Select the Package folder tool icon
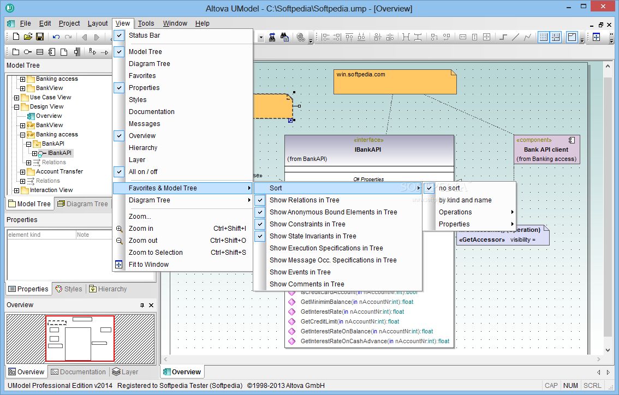619x395 pixels. coord(16,52)
